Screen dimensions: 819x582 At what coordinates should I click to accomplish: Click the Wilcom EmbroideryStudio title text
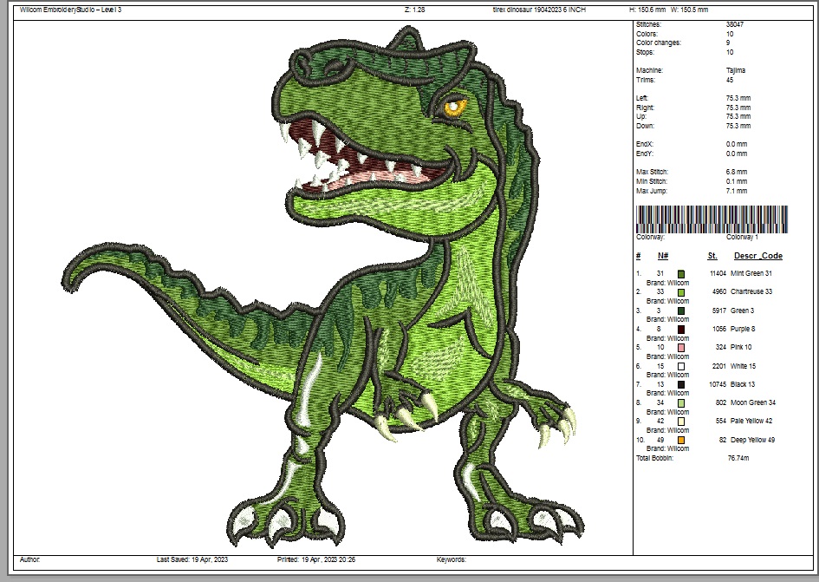tap(70, 10)
